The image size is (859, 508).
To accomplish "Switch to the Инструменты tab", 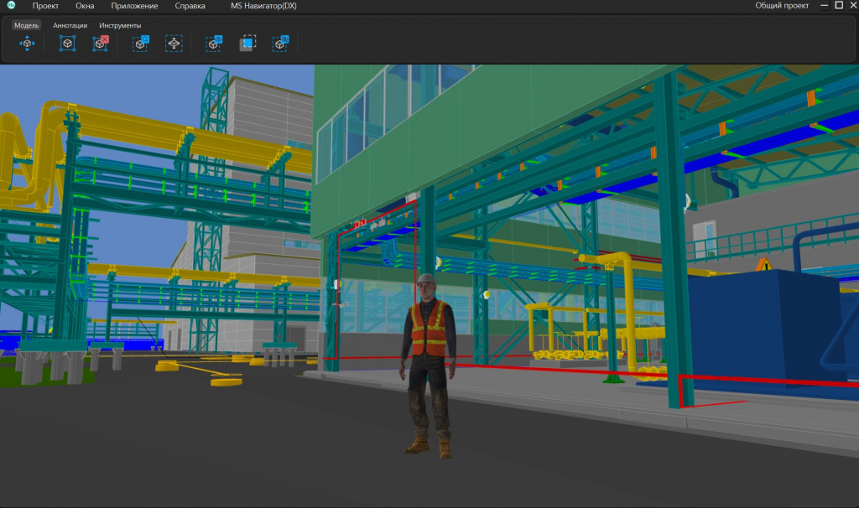I will [120, 25].
